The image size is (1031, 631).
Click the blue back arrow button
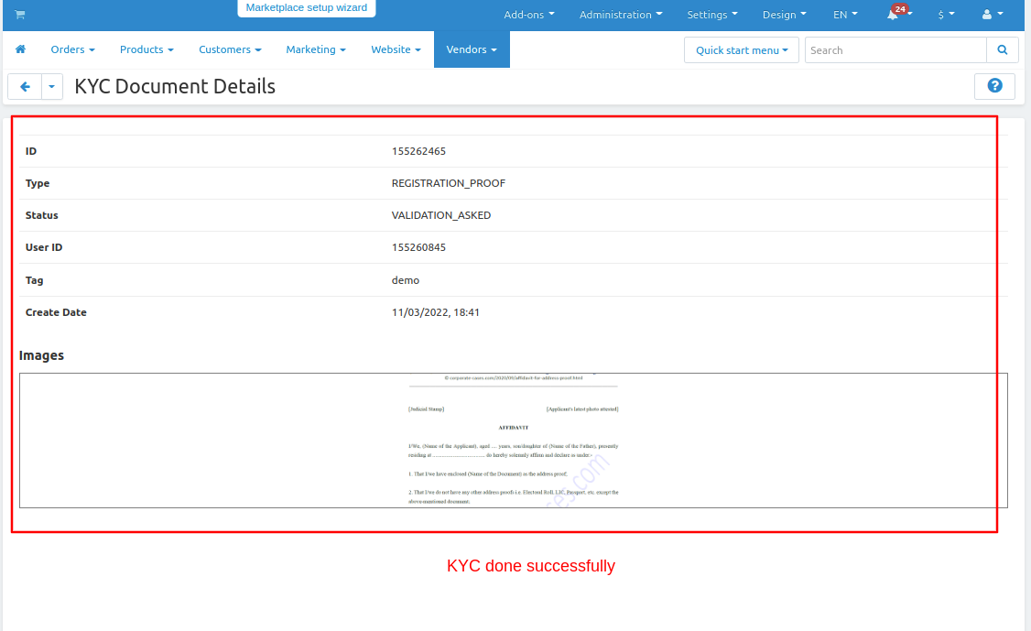(x=25, y=86)
